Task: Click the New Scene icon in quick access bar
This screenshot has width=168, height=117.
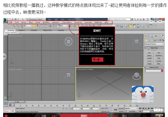Action: 10,19
